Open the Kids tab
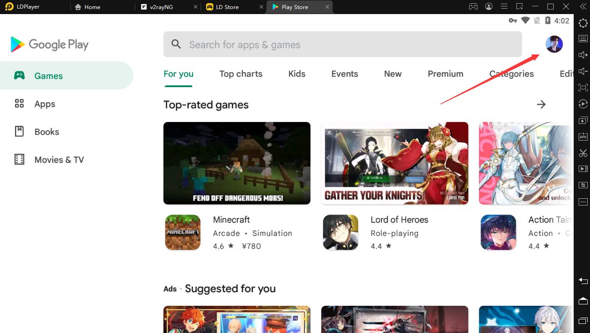The width and height of the screenshot is (590, 333). click(x=297, y=74)
